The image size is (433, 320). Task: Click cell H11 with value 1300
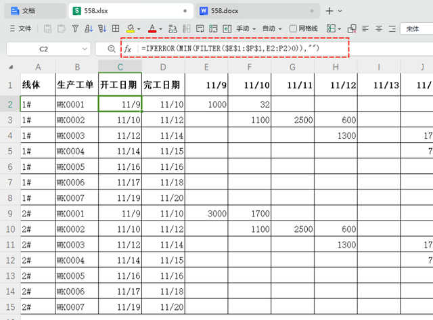tap(336, 244)
